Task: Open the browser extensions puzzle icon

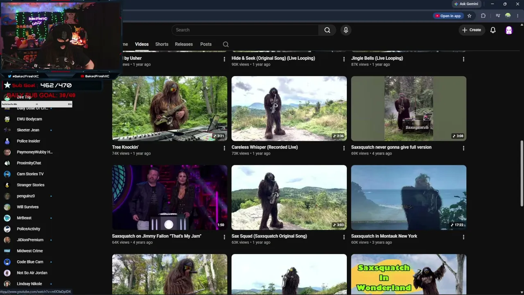Action: click(x=483, y=16)
